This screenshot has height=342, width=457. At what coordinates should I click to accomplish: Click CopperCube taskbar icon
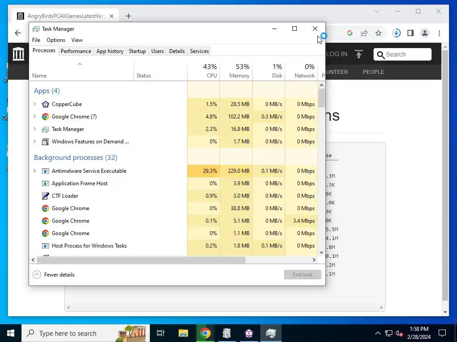coord(249,333)
